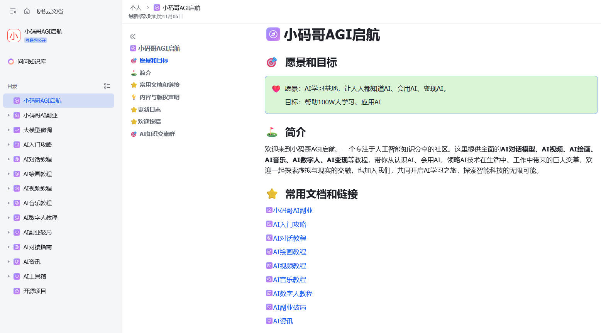Jump to 内容与版权声明 in the outline
601x333 pixels.
pyautogui.click(x=159, y=97)
